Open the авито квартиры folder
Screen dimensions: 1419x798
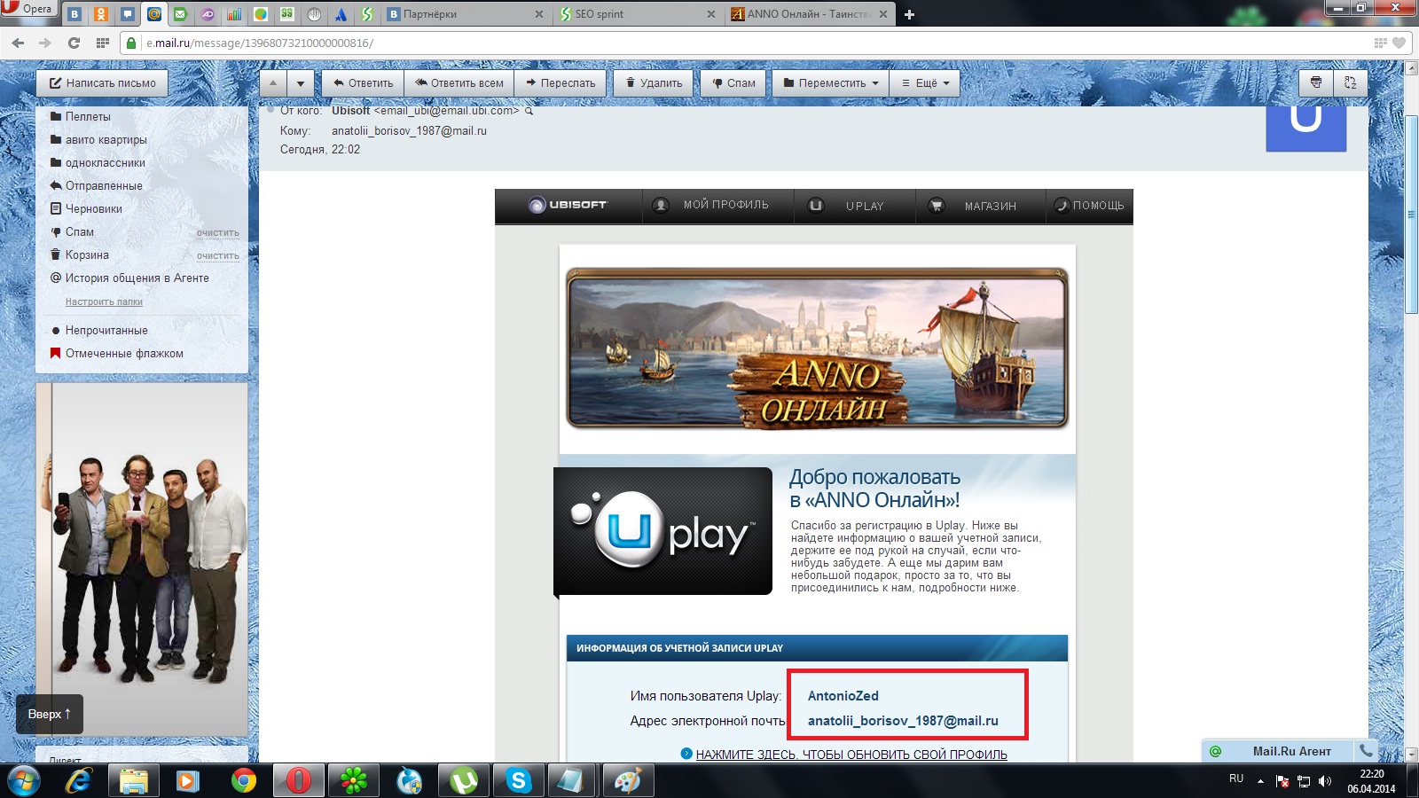pos(106,140)
